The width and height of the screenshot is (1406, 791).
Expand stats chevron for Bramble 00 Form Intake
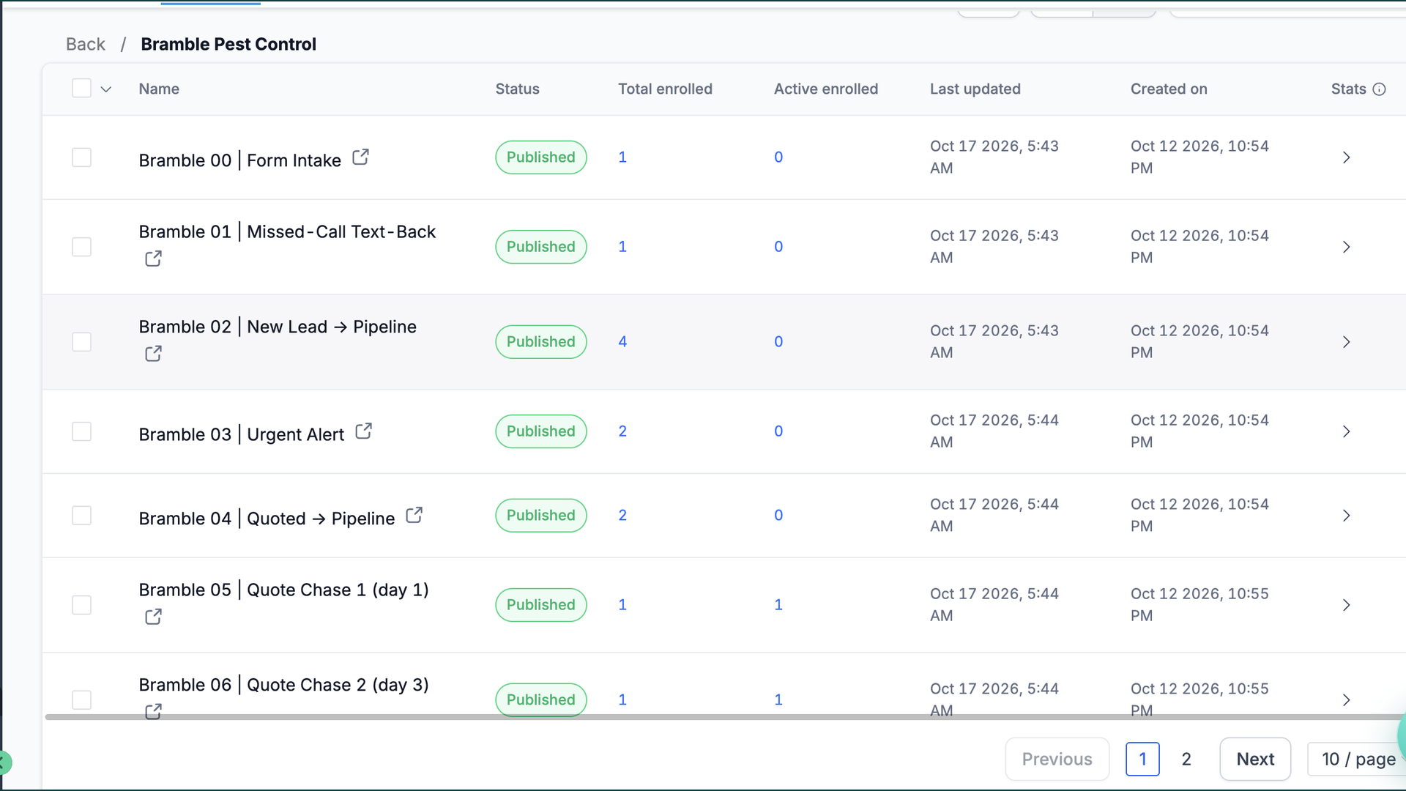click(1346, 157)
